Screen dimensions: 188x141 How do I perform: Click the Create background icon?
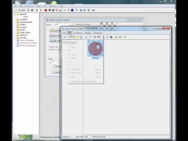point(53,10)
